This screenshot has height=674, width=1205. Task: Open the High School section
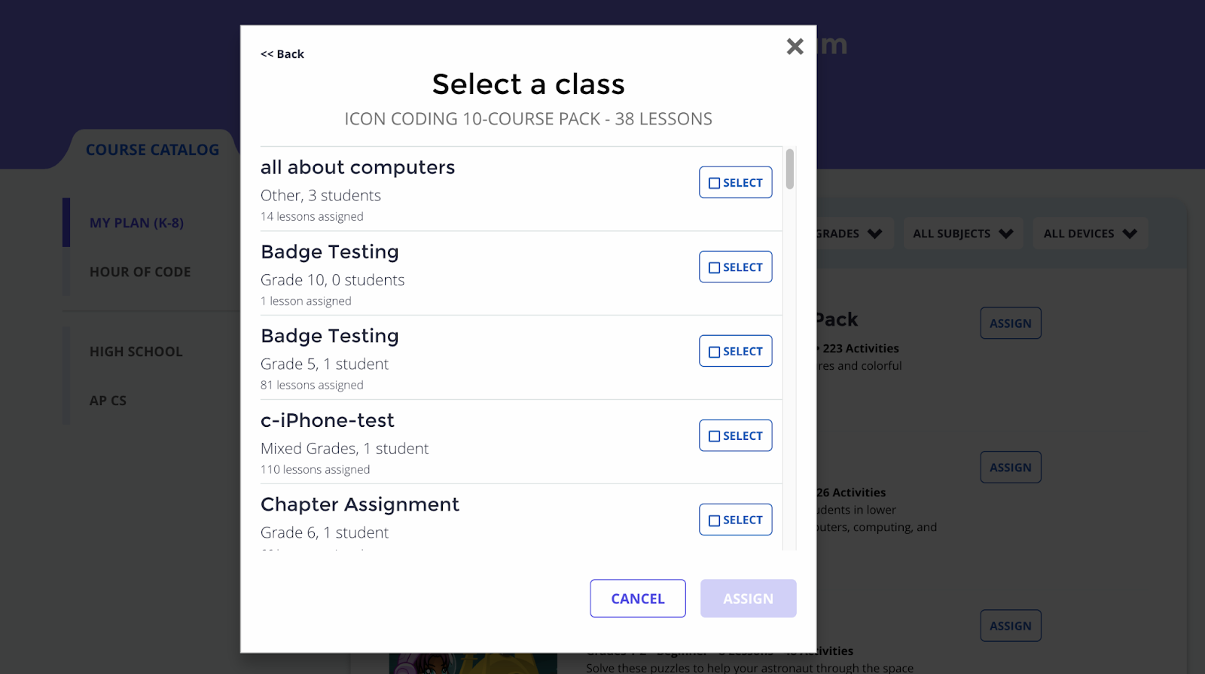coord(136,352)
